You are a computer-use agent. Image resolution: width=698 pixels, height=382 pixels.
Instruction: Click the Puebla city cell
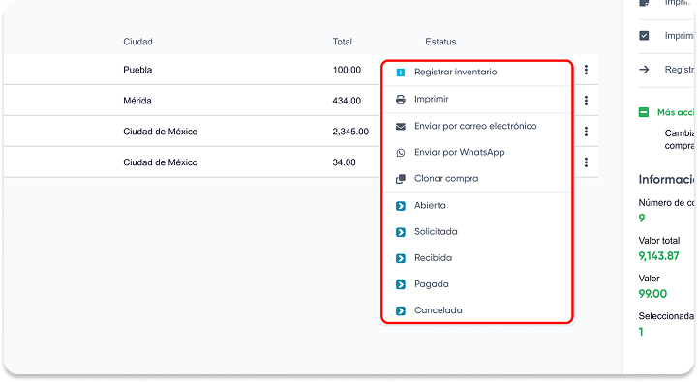click(137, 70)
